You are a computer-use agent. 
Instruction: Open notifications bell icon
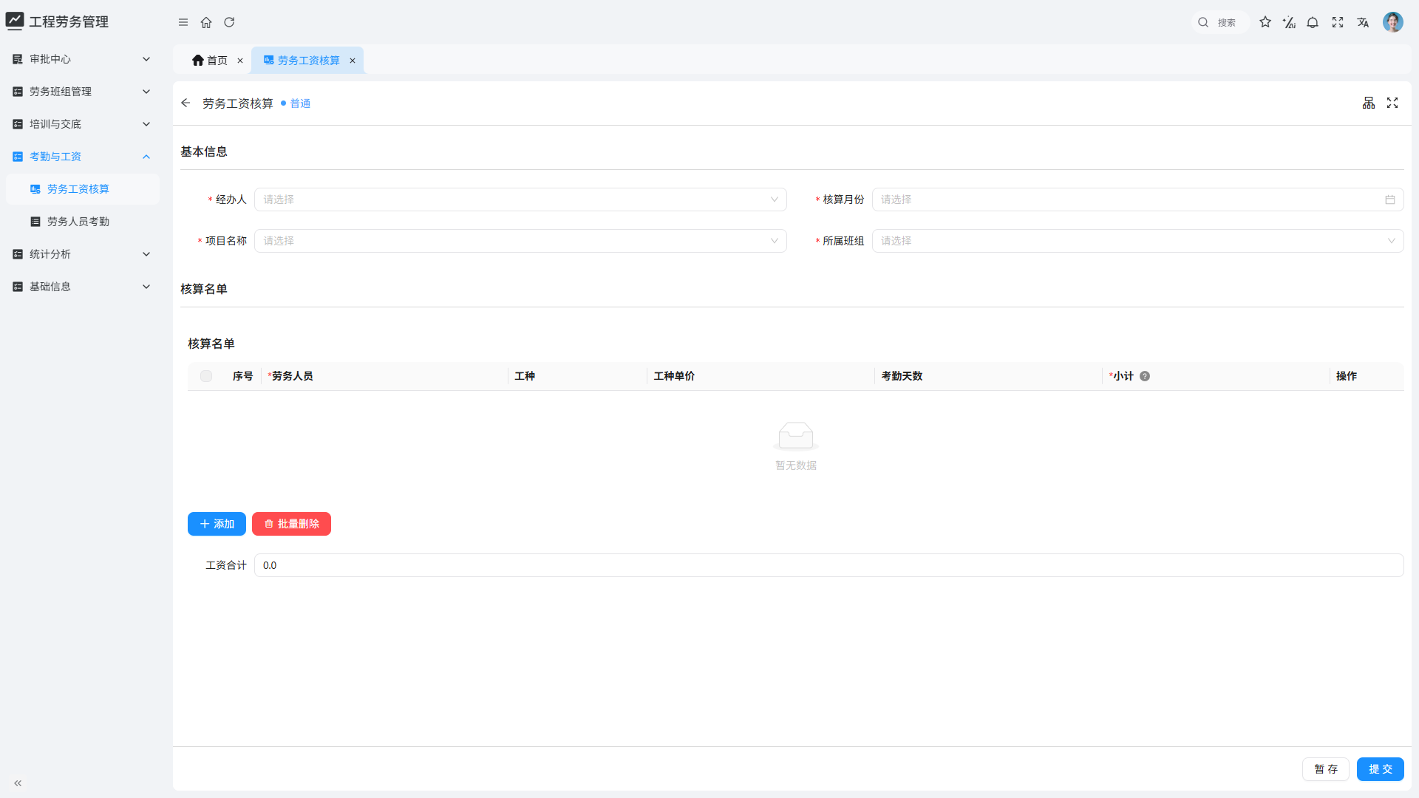(x=1313, y=22)
